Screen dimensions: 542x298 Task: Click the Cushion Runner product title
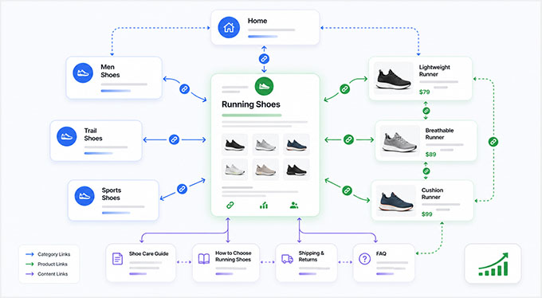tap(432, 194)
